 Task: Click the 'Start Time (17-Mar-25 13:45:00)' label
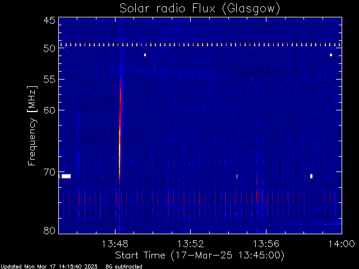click(200, 256)
